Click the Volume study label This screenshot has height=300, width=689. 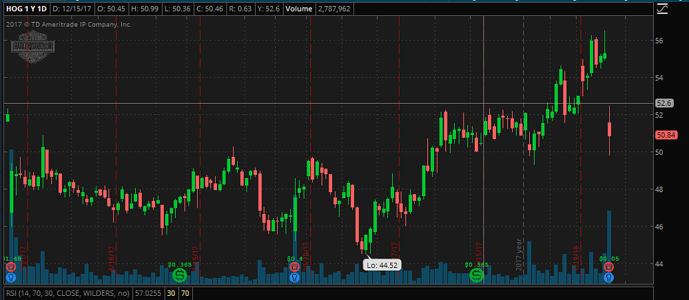tap(298, 9)
